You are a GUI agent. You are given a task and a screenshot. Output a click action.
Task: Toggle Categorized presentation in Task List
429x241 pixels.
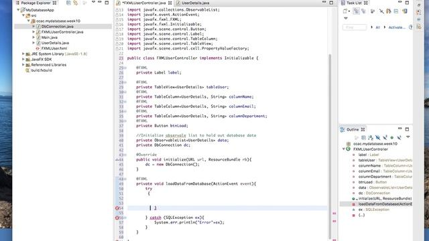(356, 11)
